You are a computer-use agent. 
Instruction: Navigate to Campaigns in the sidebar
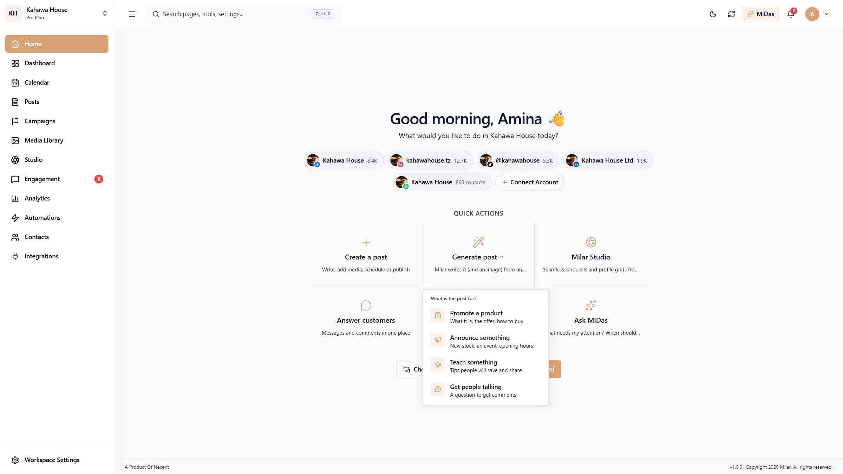tap(57, 121)
